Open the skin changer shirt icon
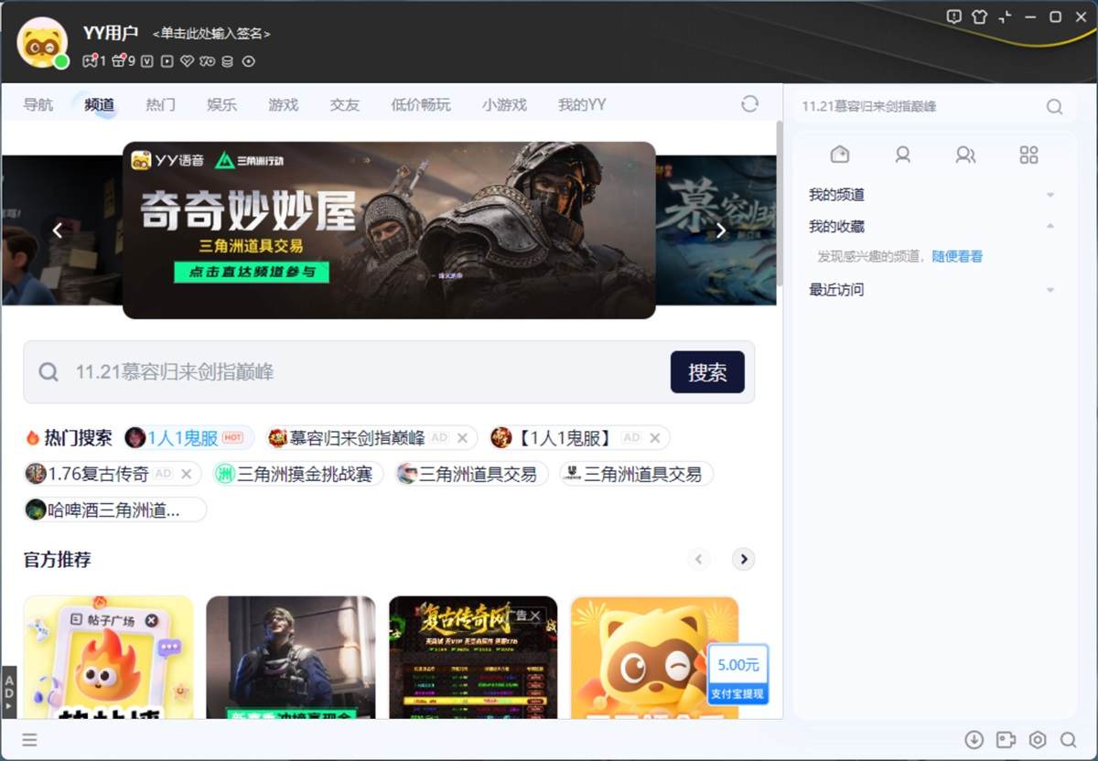The width and height of the screenshot is (1098, 761). [980, 16]
